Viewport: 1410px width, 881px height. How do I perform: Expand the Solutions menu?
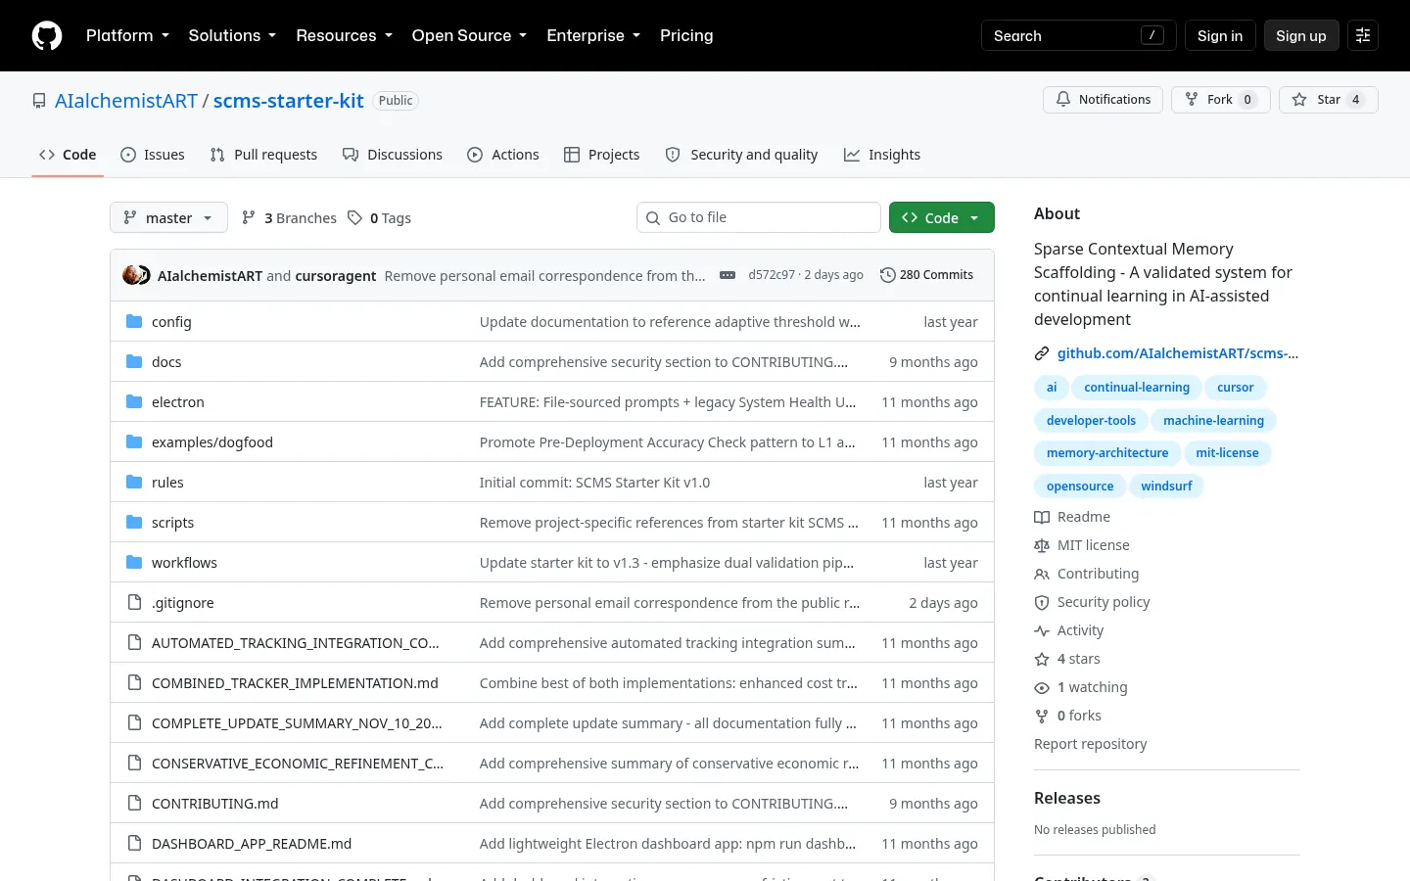click(x=232, y=35)
